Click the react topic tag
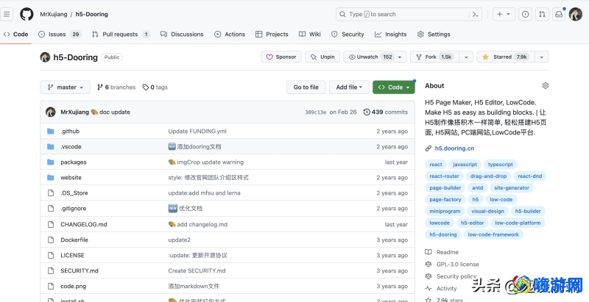Viewport: 589px width, 302px height. click(436, 165)
